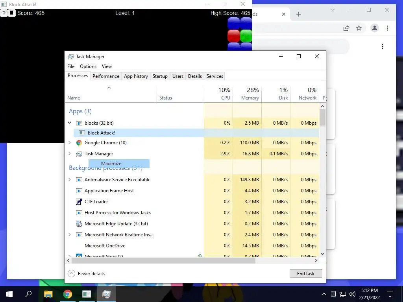Click the CTF Loader pen icon

point(79,202)
